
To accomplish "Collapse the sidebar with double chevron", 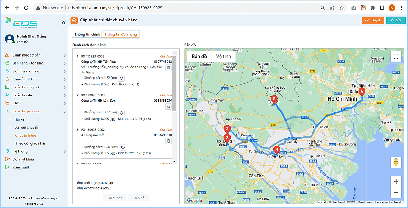I will click(x=64, y=23).
